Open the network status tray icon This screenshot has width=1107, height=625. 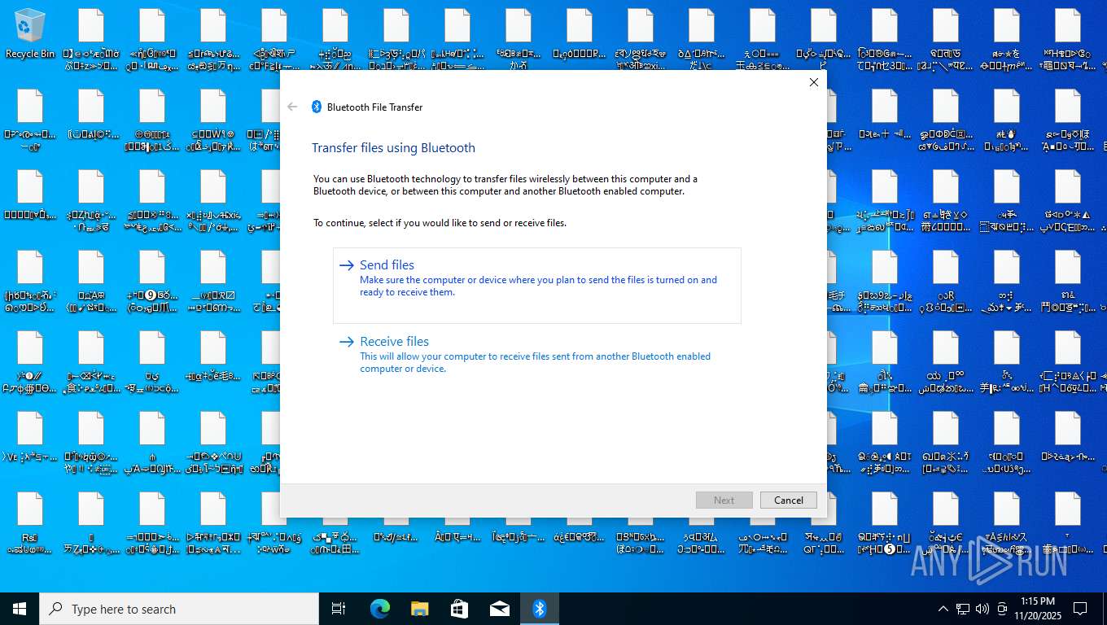coord(963,609)
